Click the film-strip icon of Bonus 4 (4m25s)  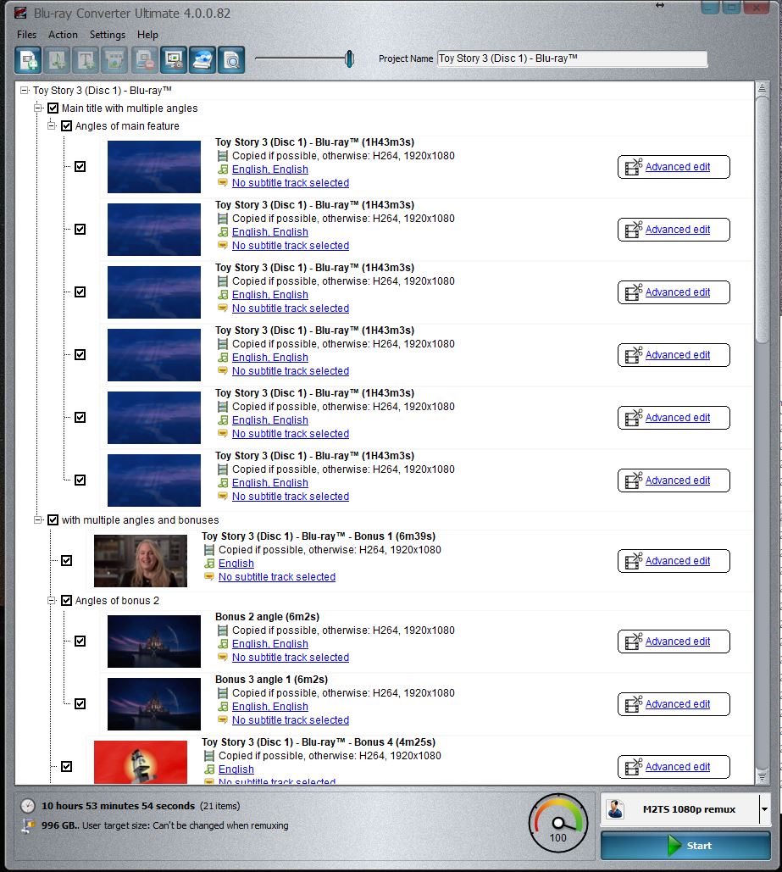pyautogui.click(x=209, y=756)
